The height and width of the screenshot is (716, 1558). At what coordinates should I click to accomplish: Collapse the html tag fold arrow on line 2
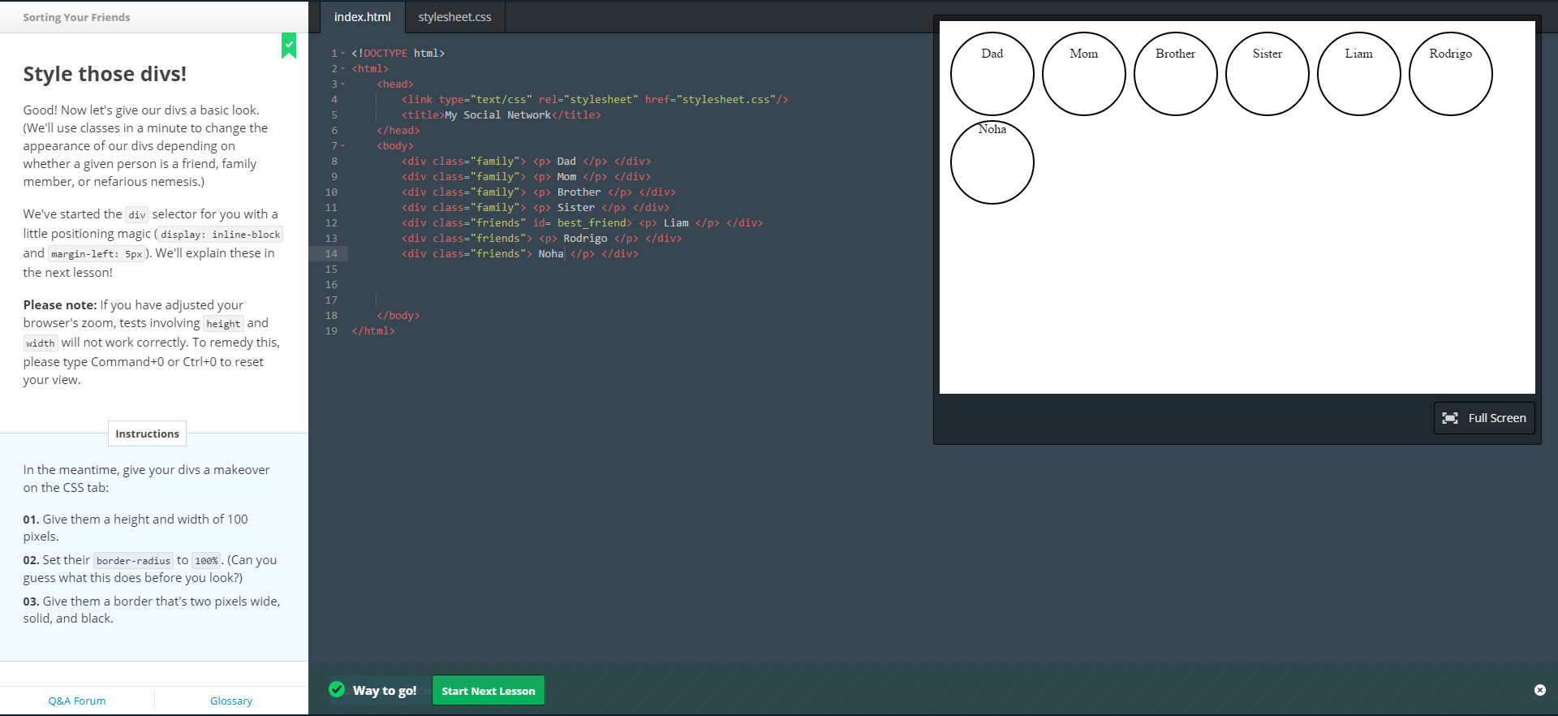point(343,69)
